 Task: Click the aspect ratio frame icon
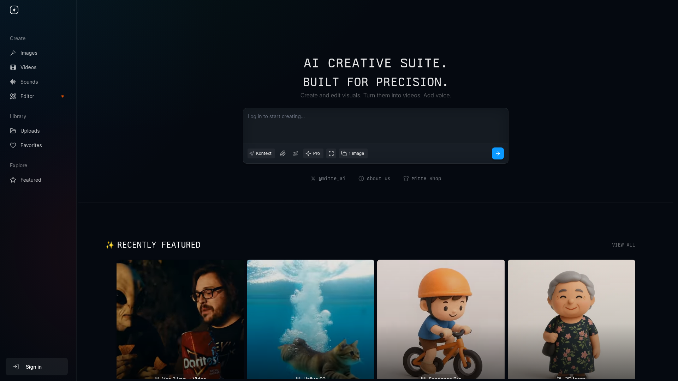coord(331,153)
